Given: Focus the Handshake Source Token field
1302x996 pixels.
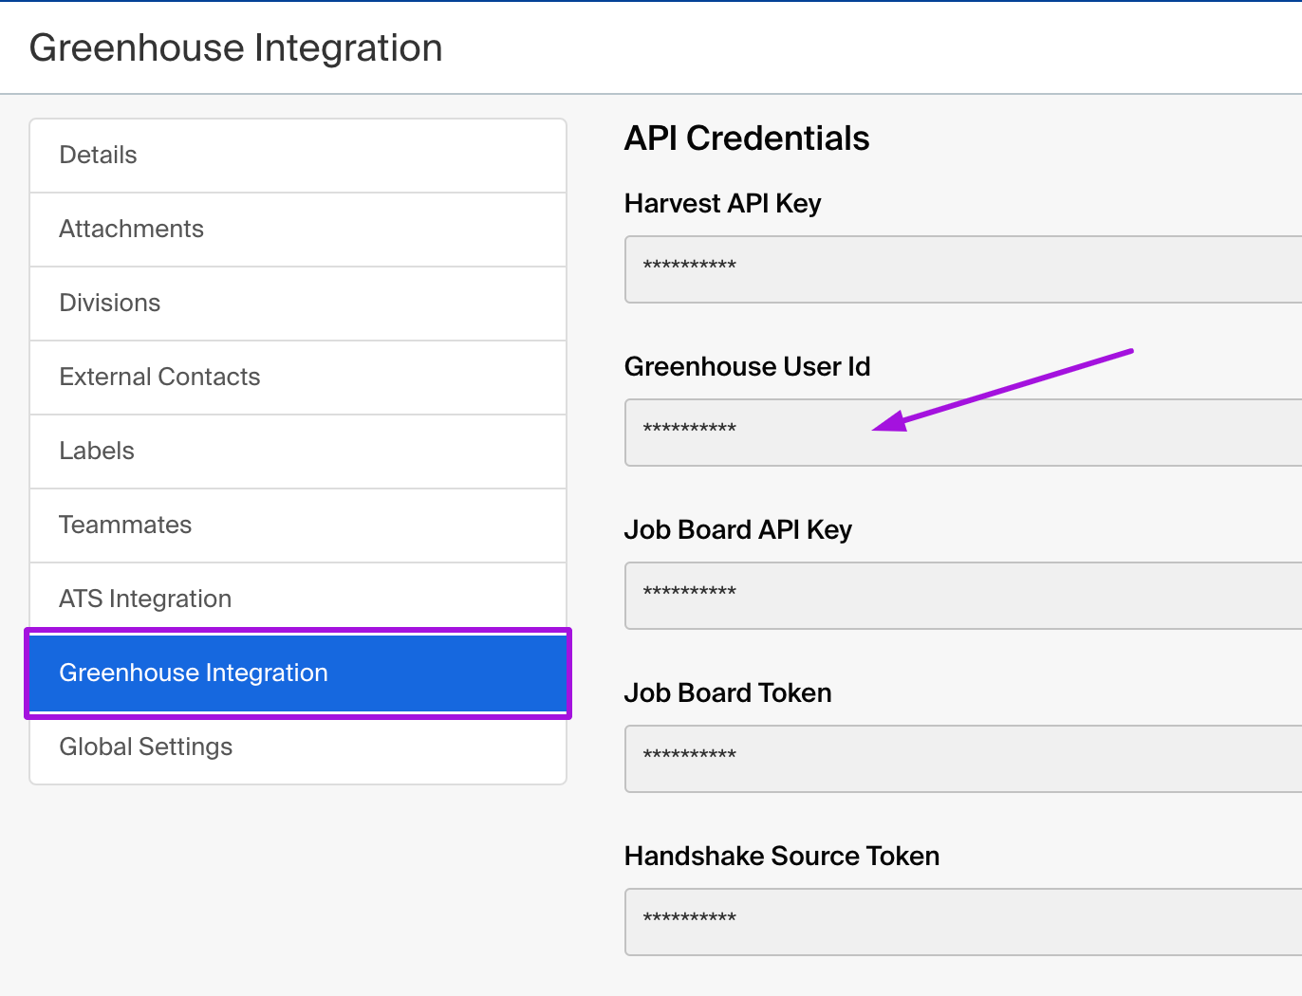Looking at the screenshot, I should (963, 922).
